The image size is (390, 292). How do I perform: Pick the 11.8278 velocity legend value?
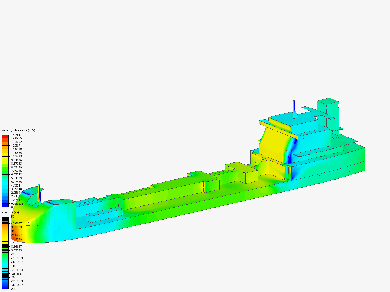(x=17, y=149)
